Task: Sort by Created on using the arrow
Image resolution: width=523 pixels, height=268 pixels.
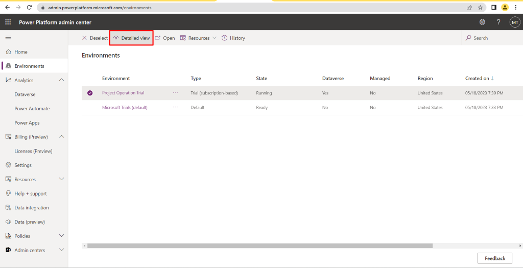Action: [492, 78]
